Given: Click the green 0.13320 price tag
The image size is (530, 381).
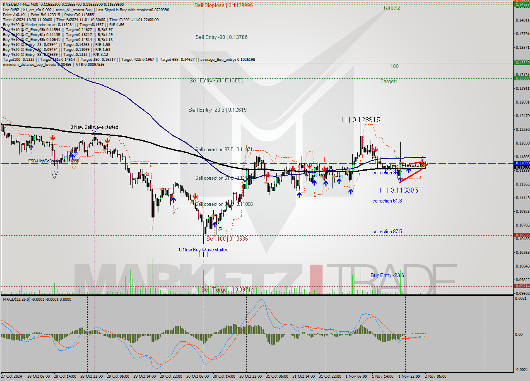Looking at the screenshot, I should click(x=522, y=63).
